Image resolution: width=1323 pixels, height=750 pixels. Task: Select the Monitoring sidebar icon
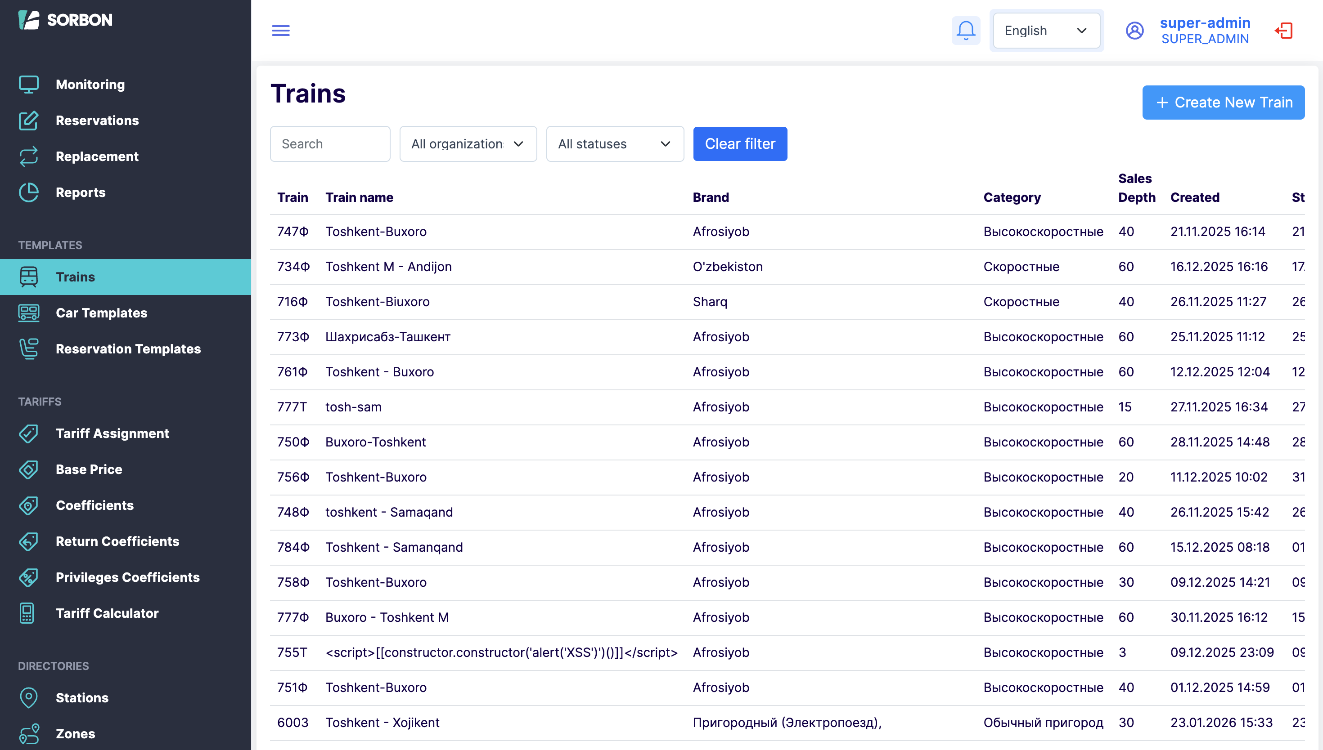[29, 84]
